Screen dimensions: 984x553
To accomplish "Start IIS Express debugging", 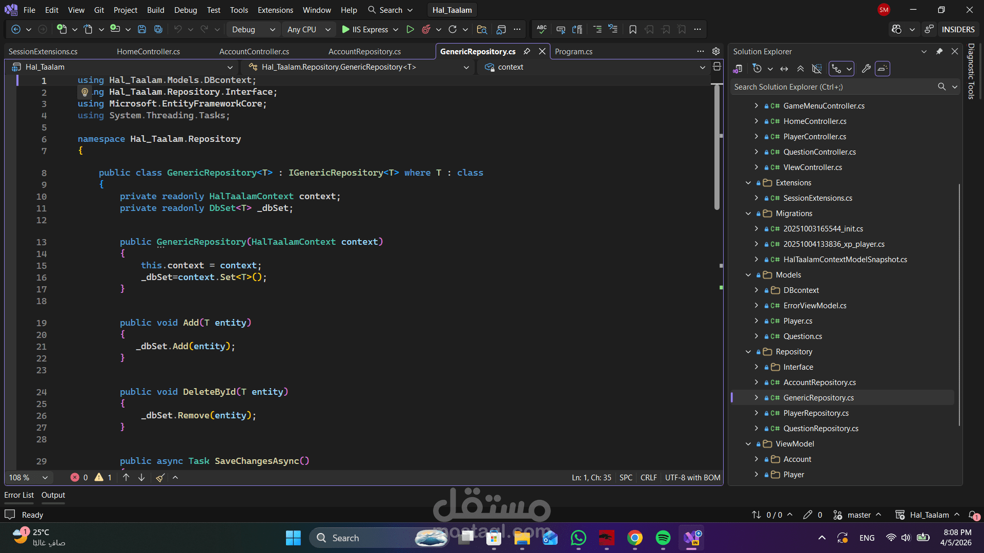I will (x=364, y=30).
